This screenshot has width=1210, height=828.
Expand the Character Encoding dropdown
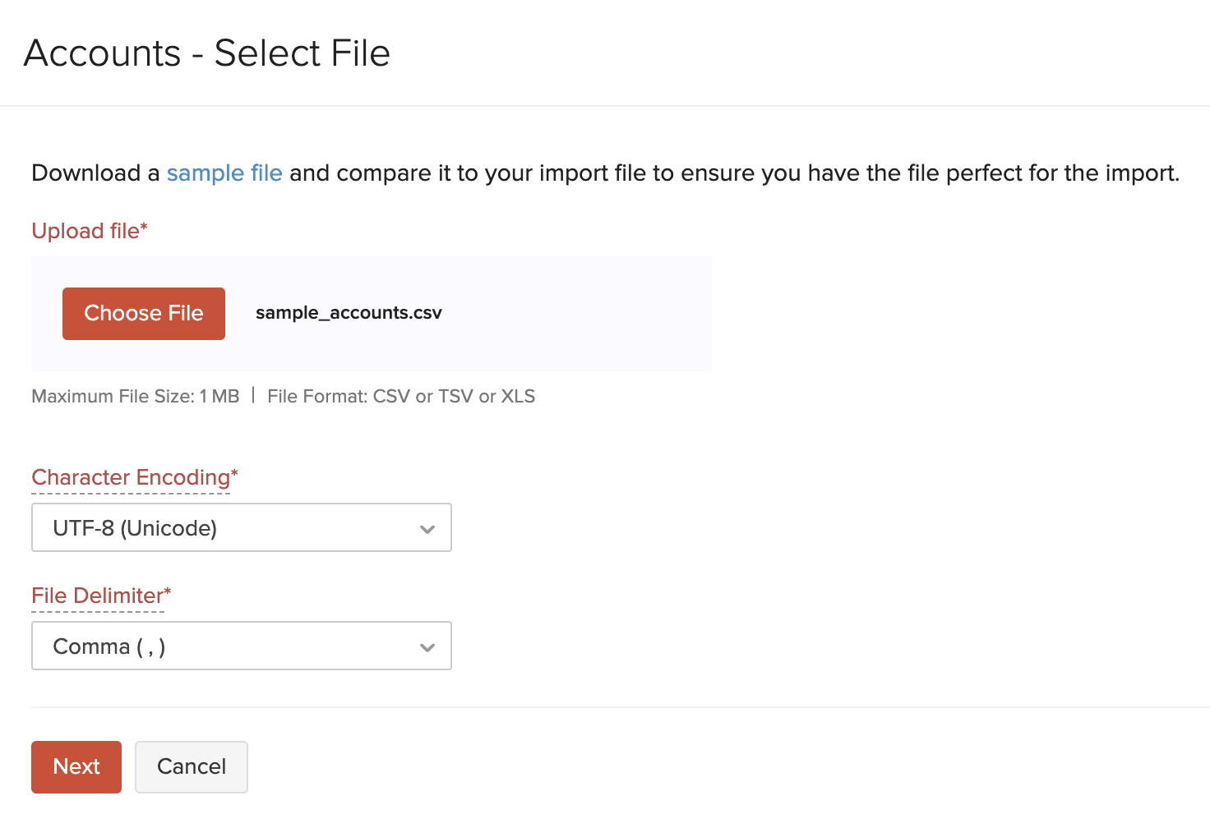point(241,527)
